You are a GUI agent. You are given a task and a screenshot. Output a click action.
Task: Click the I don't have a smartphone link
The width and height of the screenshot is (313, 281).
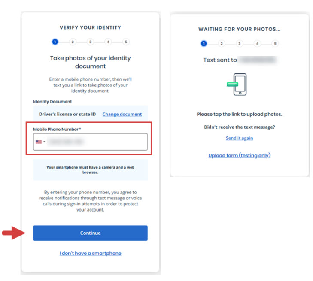(x=90, y=253)
